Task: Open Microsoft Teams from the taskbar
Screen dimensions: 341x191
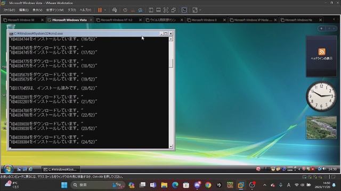Action: coord(153,185)
